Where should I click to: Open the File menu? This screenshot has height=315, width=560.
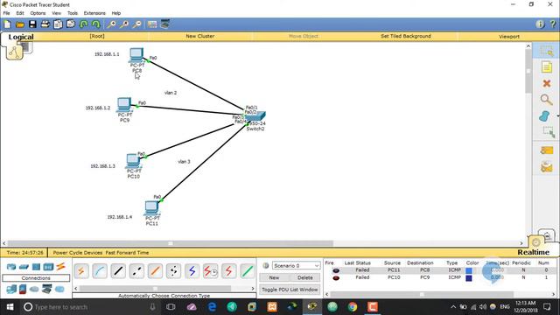click(6, 13)
